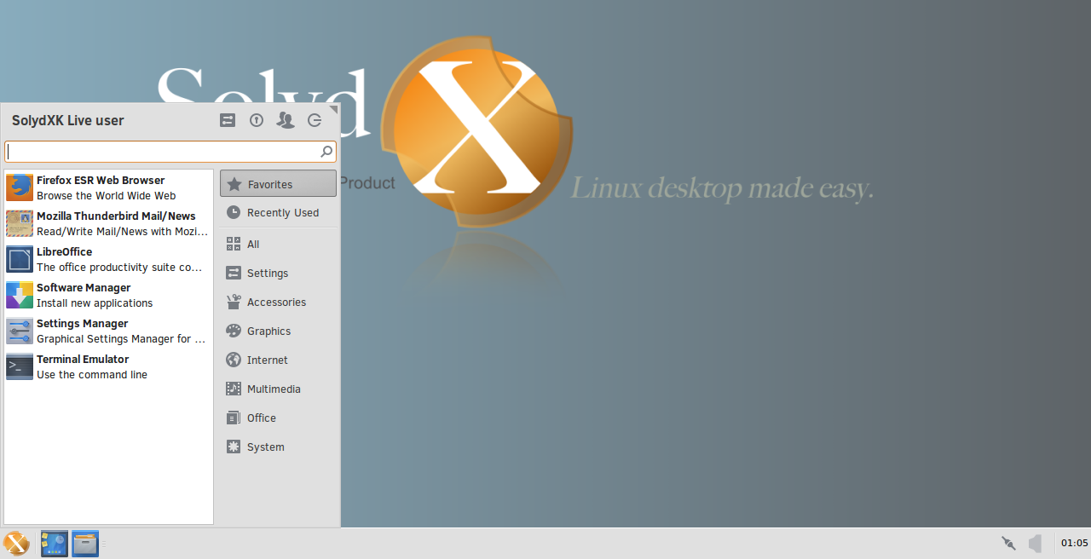Click the network status tray icon
1091x559 pixels.
coord(1008,543)
